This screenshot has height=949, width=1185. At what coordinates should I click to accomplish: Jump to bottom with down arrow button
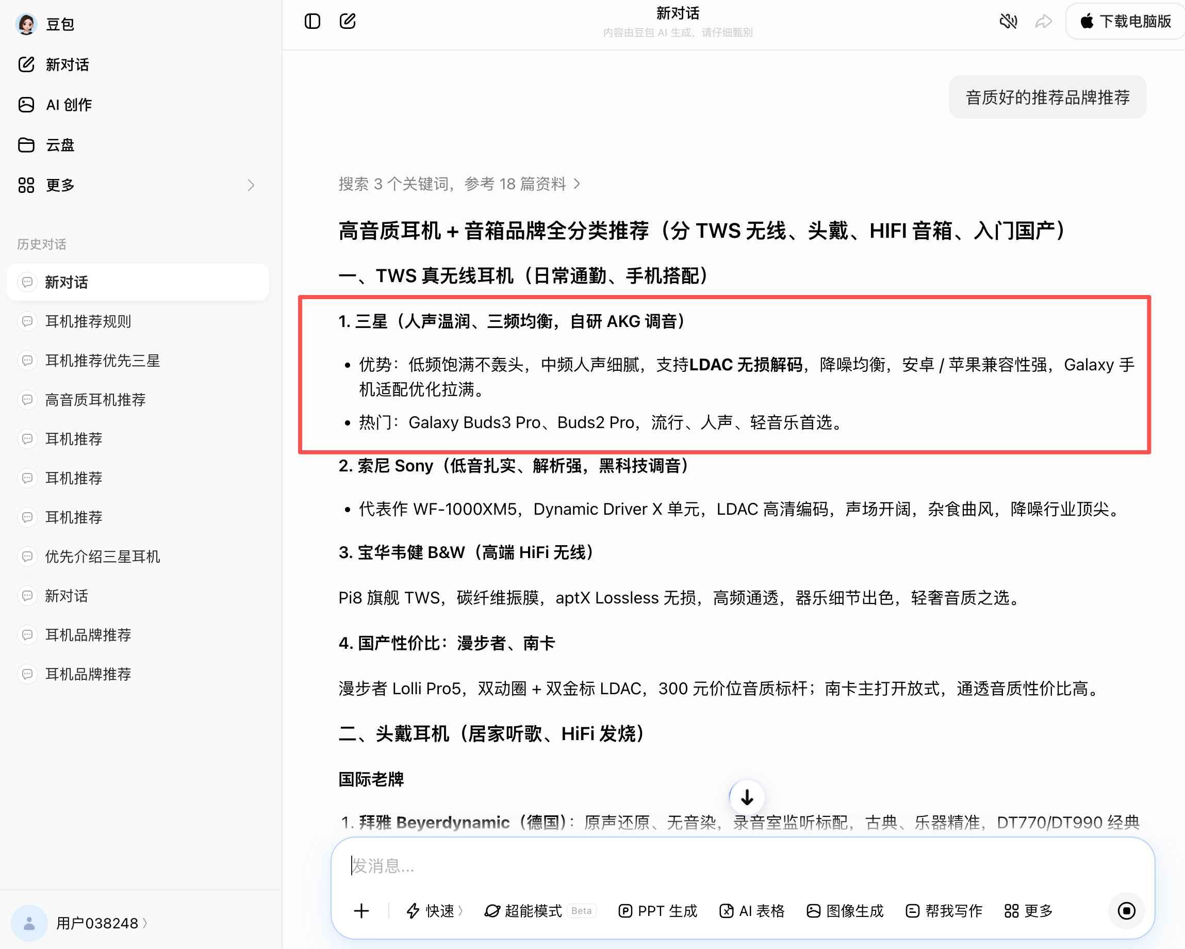[746, 797]
